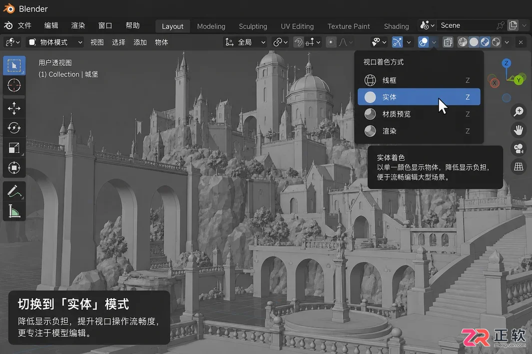Switch to the Shading workspace tab
The image size is (532, 354).
click(x=396, y=26)
